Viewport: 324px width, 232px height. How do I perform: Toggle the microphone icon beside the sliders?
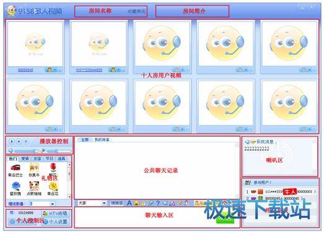43,151
